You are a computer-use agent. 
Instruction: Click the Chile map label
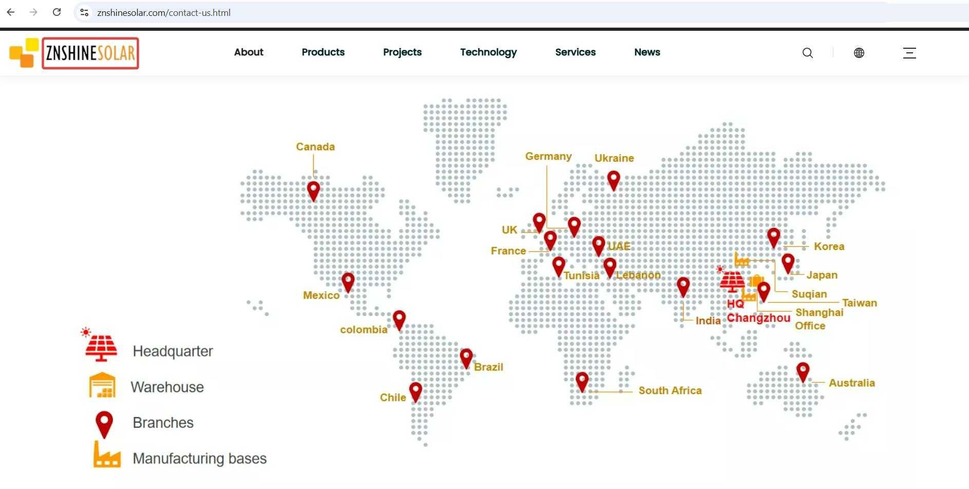pos(393,397)
